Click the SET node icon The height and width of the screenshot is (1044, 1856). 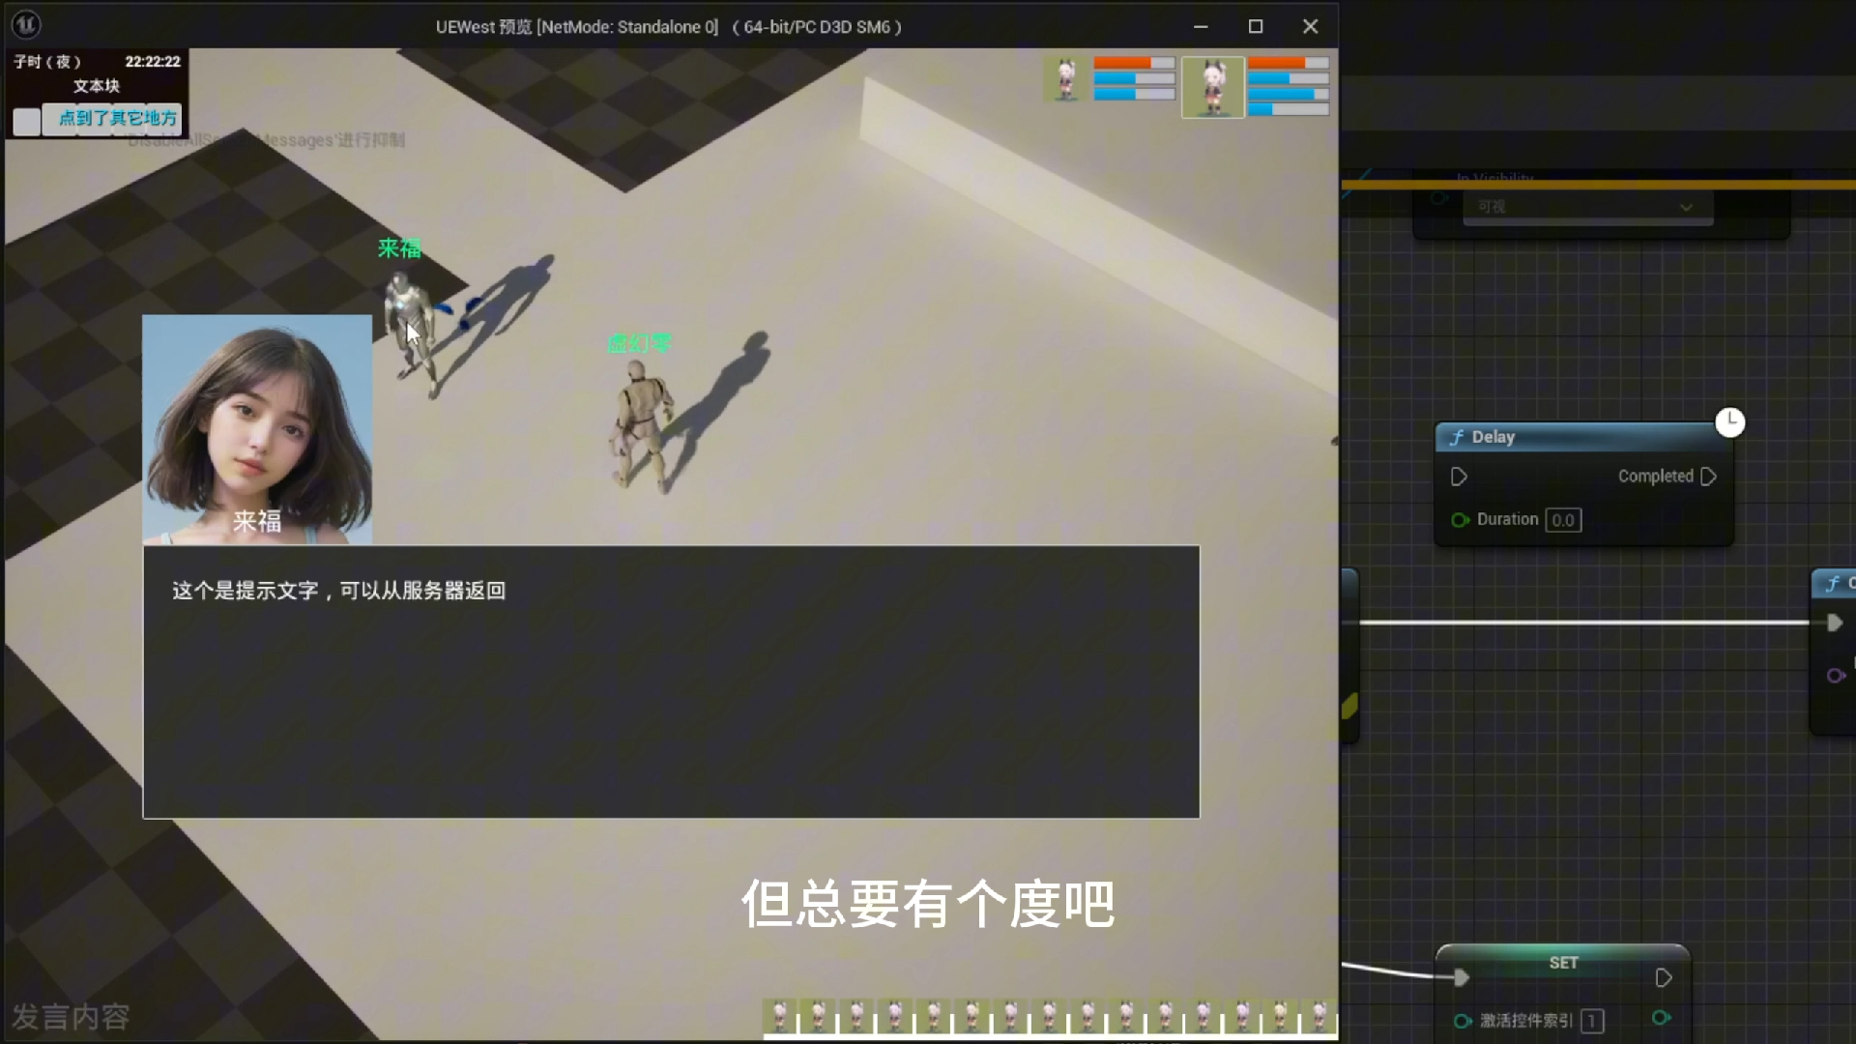pyautogui.click(x=1563, y=963)
